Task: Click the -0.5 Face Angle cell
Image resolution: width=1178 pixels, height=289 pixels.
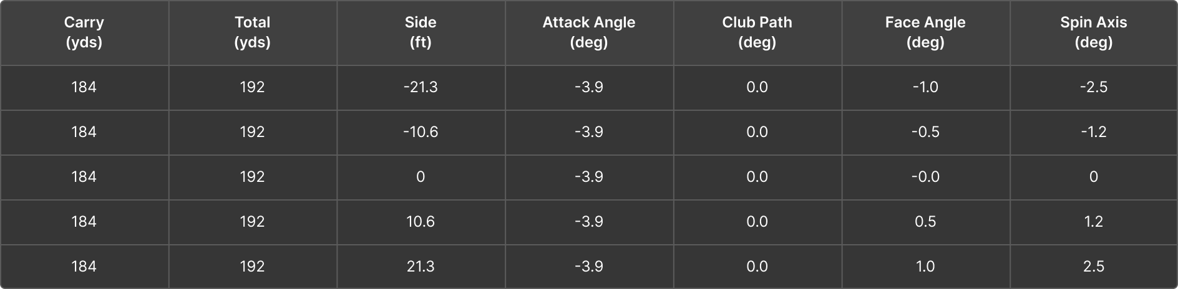Action: [x=925, y=132]
